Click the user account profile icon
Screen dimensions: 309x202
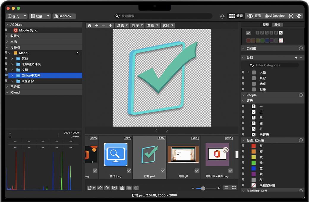coord(222,17)
